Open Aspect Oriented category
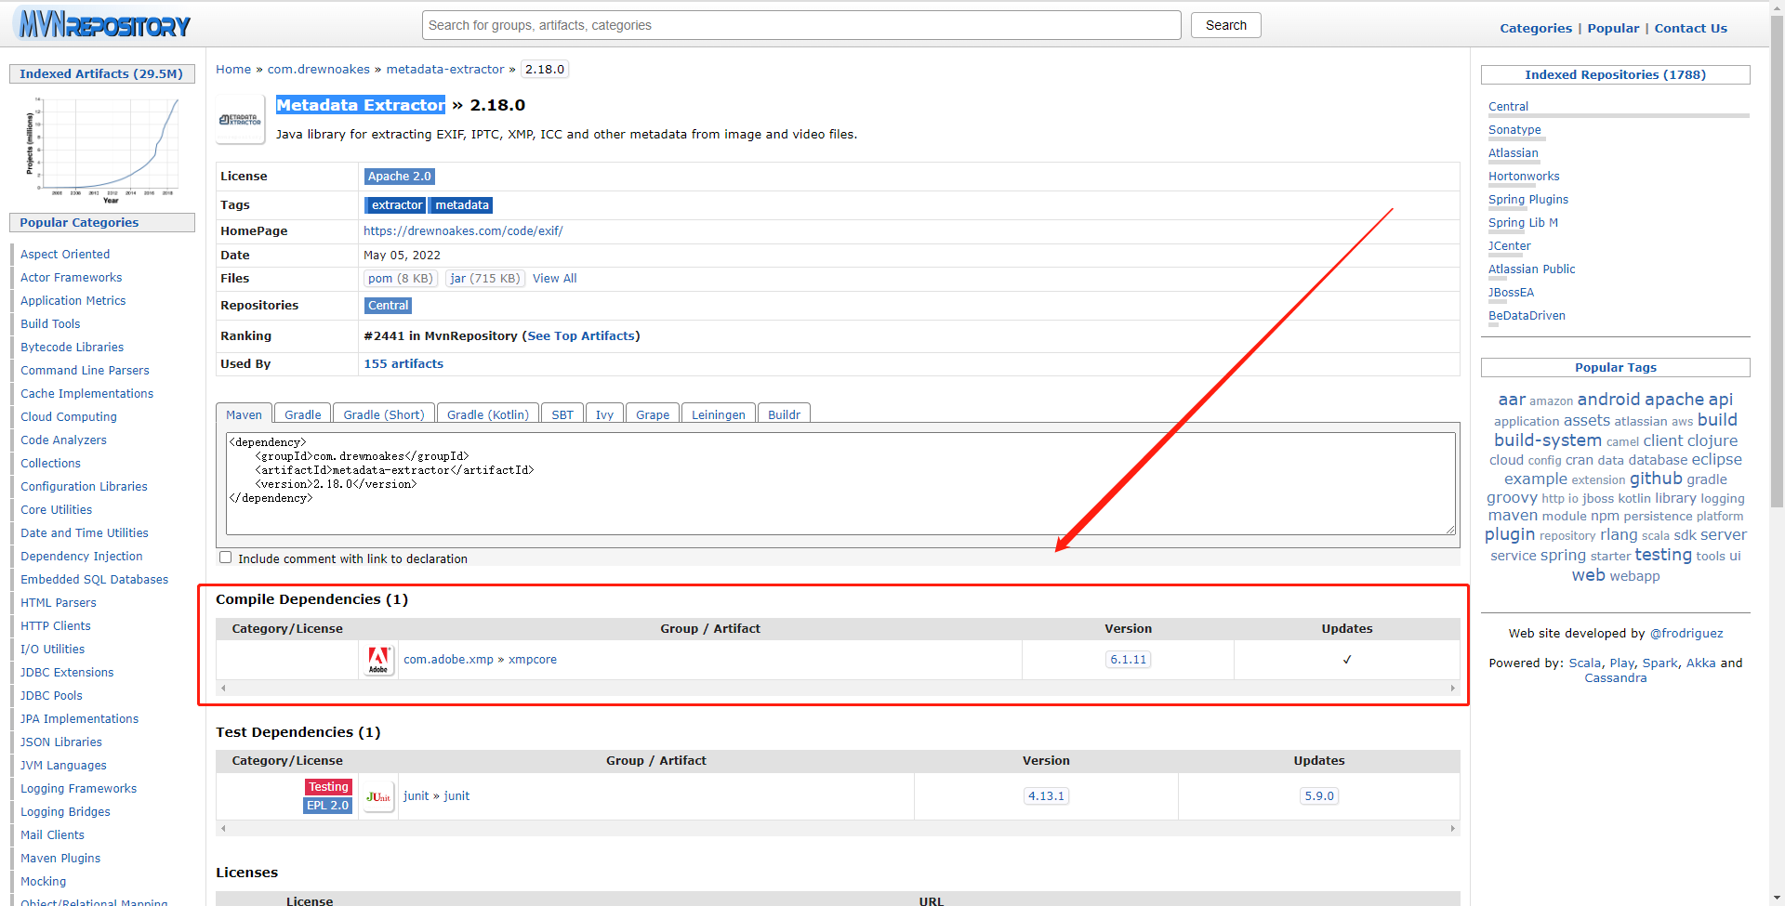The width and height of the screenshot is (1785, 906). coord(65,255)
